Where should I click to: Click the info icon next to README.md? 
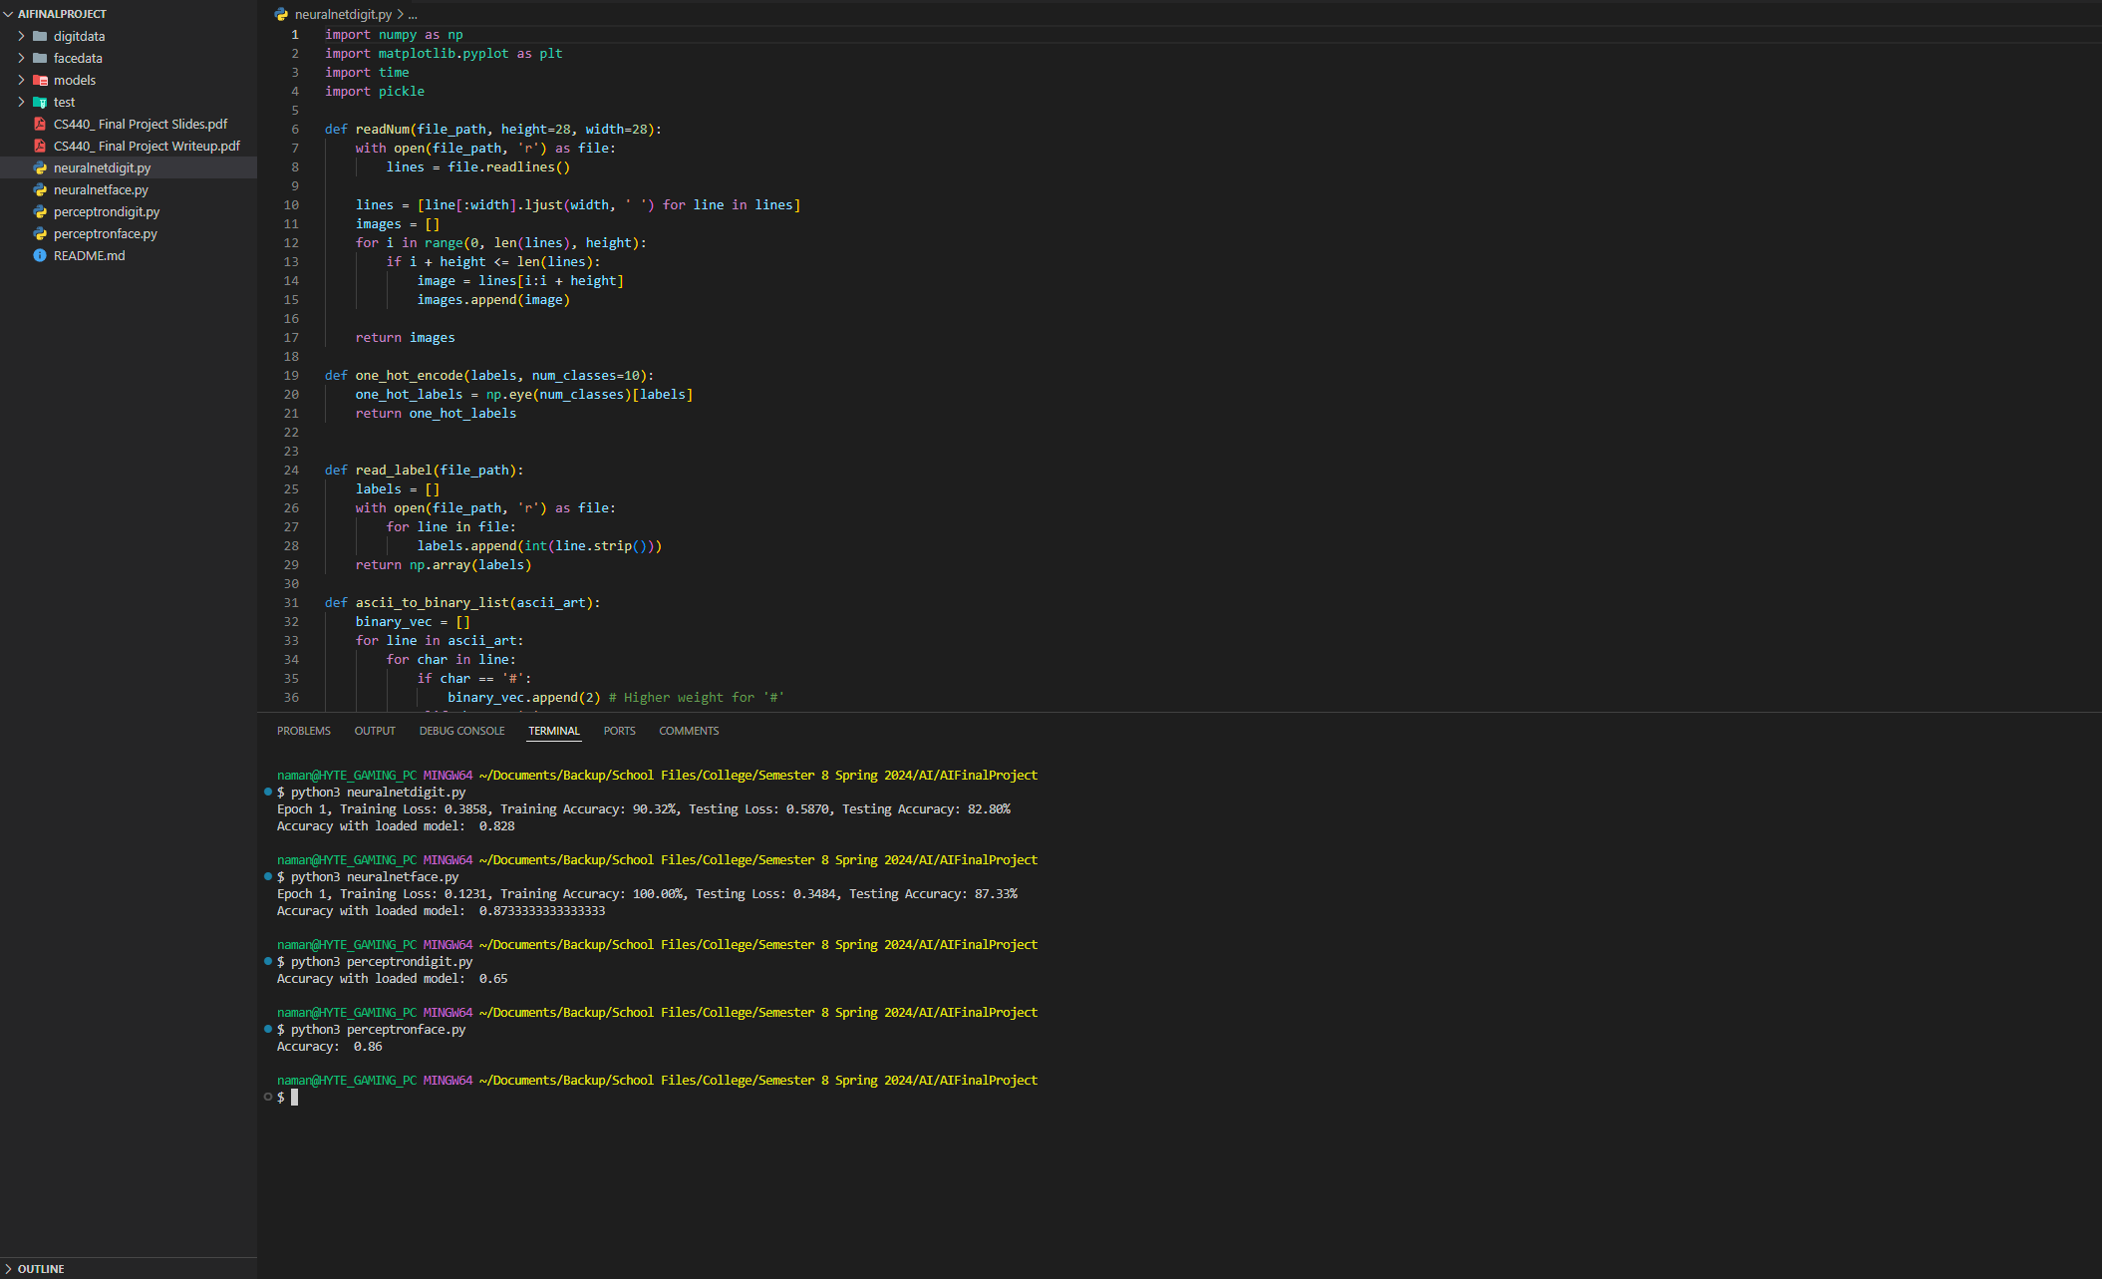click(x=40, y=255)
